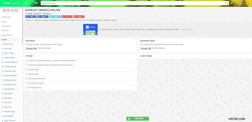Open the Change exposure tool
Screen dimensions: 252x122
tap(10, 85)
